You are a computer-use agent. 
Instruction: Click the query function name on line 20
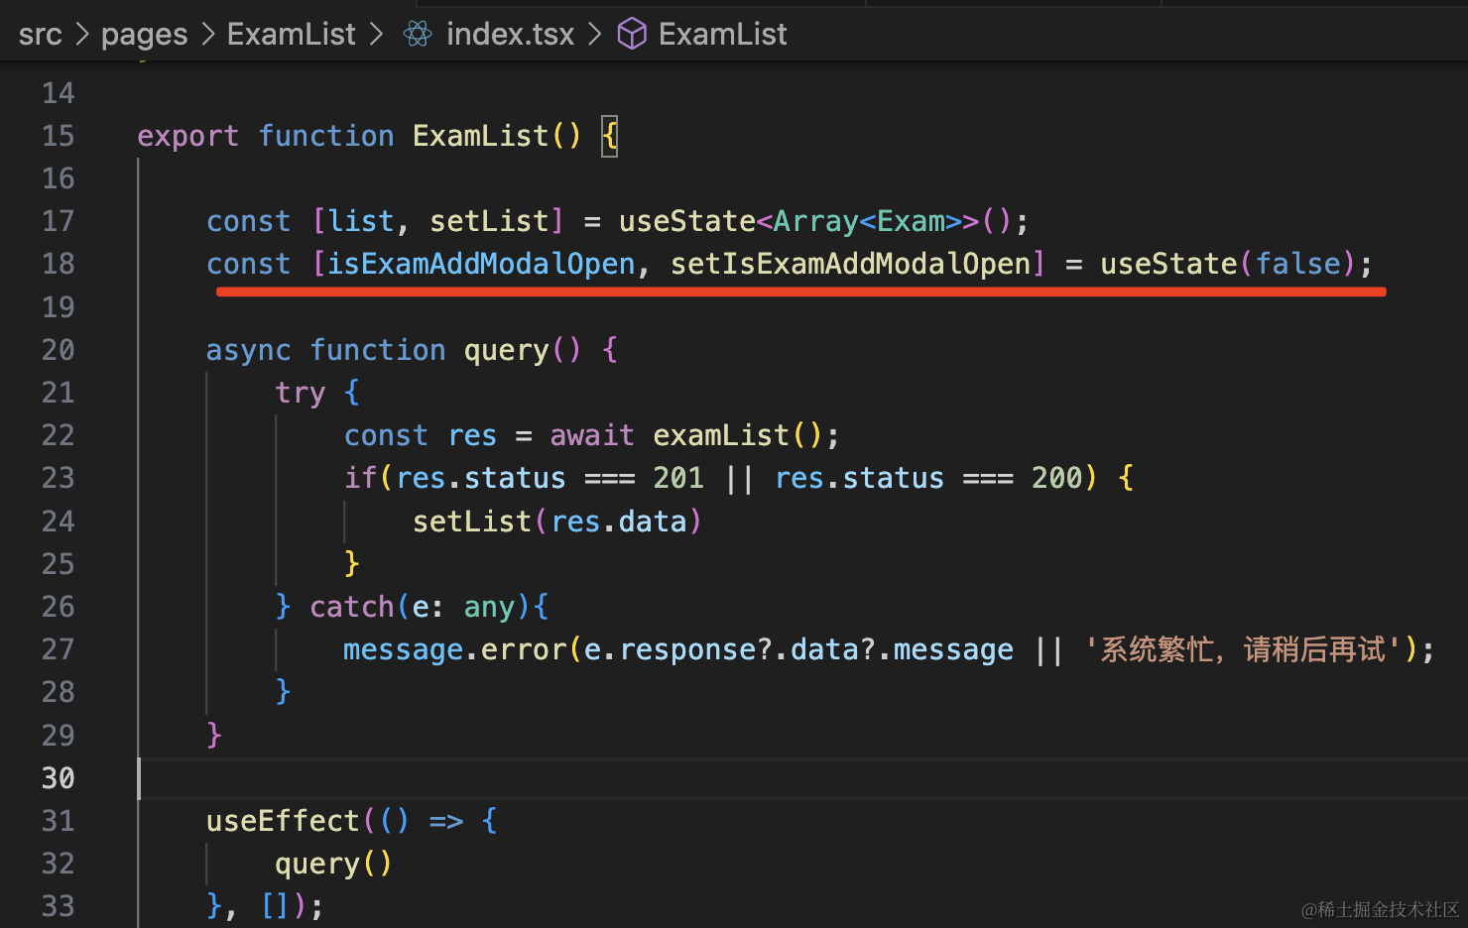tap(506, 350)
